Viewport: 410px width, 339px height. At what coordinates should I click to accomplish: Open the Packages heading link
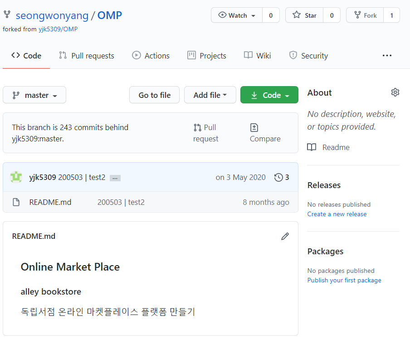tap(325, 251)
